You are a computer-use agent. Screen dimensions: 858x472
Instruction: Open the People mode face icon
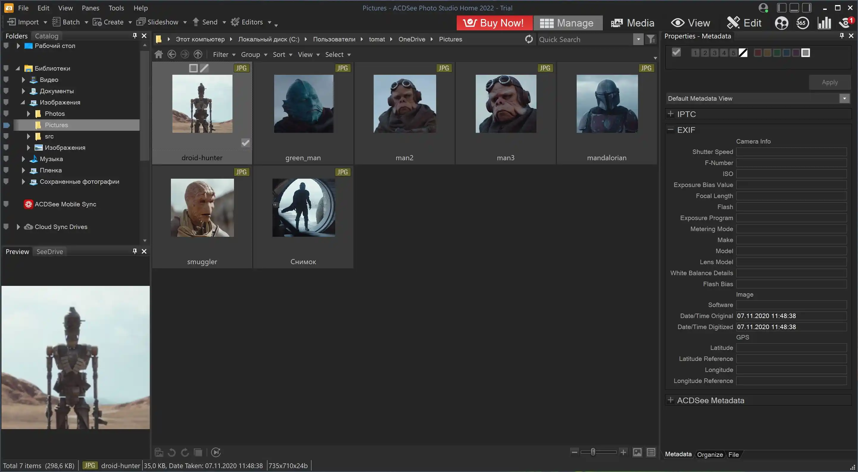point(781,23)
